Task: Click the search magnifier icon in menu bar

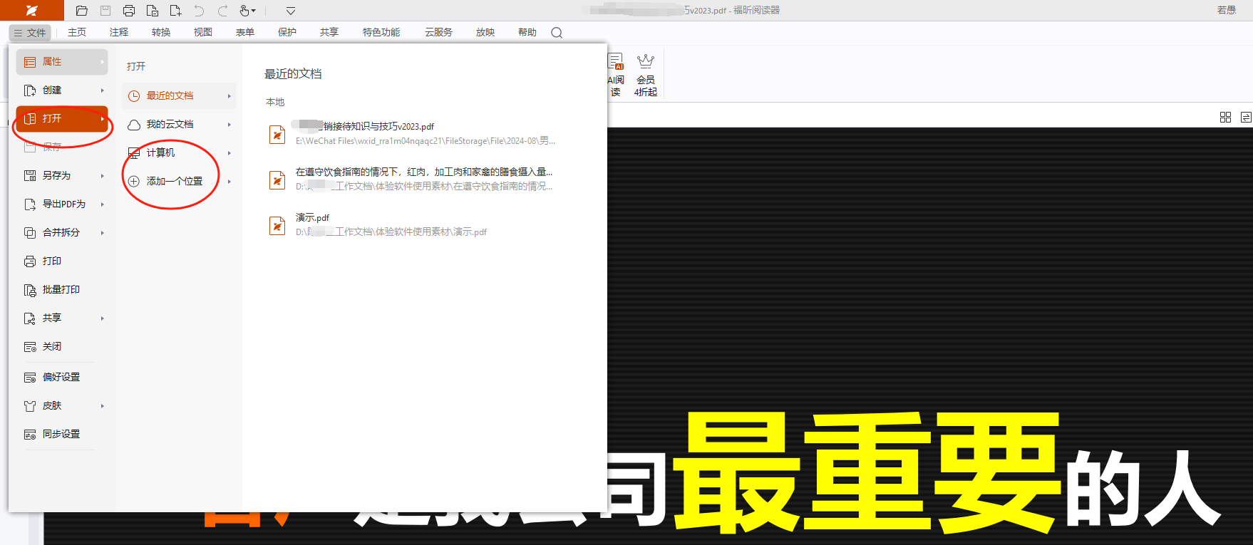Action: point(557,33)
